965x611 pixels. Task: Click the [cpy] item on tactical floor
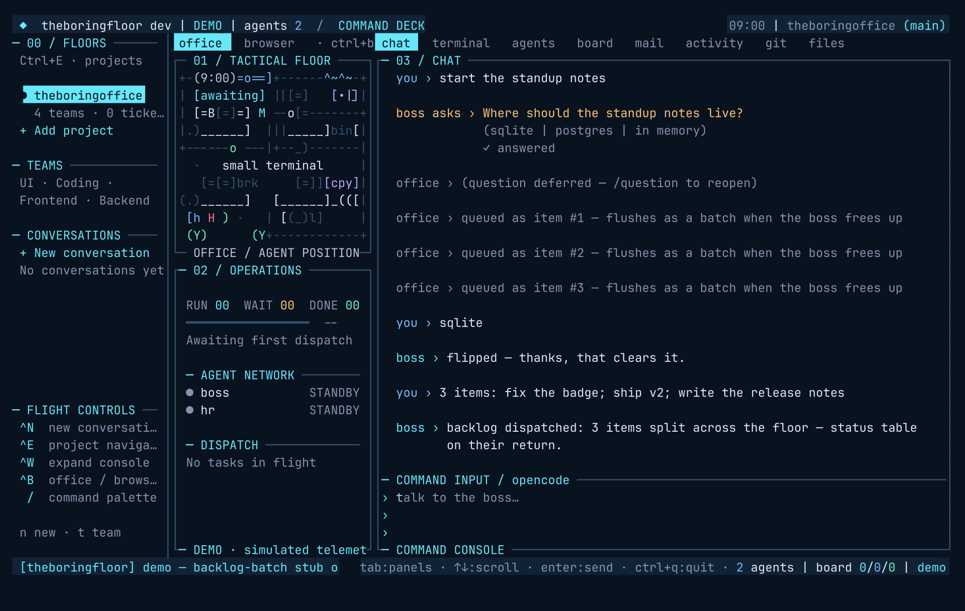pos(342,183)
